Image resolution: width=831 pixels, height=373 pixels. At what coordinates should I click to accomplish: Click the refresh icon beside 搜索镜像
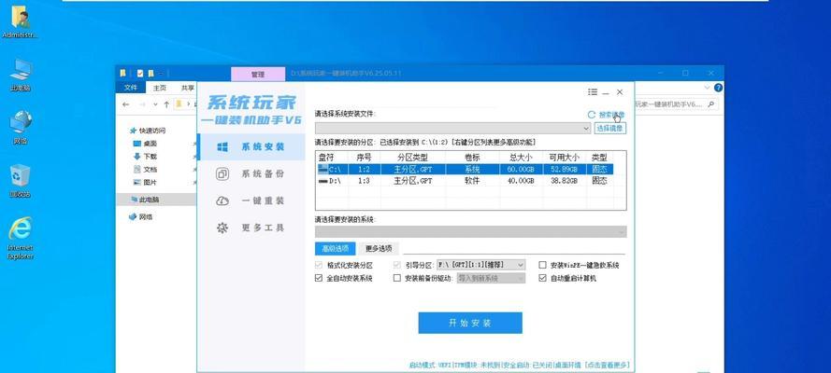592,115
